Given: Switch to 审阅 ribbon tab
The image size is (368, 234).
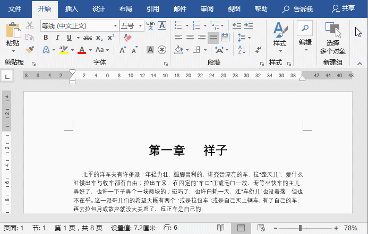Looking at the screenshot, I should coord(207,9).
